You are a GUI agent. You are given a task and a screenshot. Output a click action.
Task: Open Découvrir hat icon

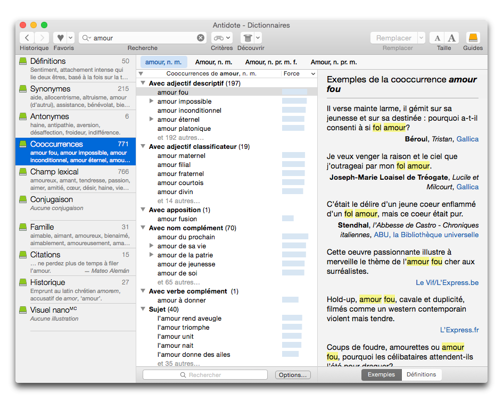tap(248, 38)
